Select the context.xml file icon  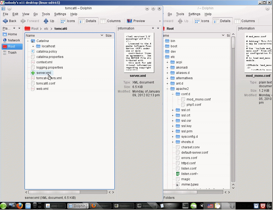(33, 62)
